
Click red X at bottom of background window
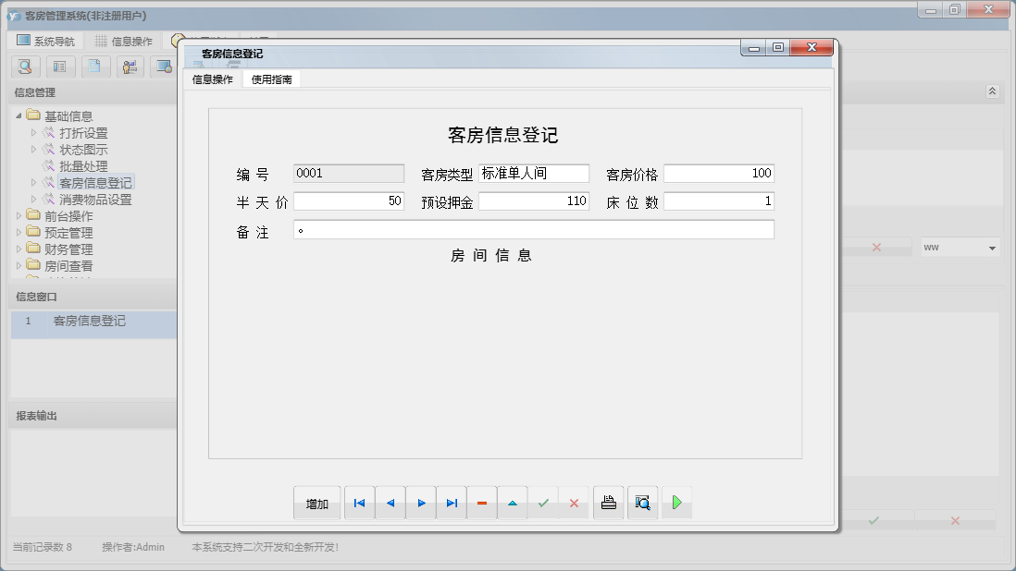pyautogui.click(x=955, y=520)
